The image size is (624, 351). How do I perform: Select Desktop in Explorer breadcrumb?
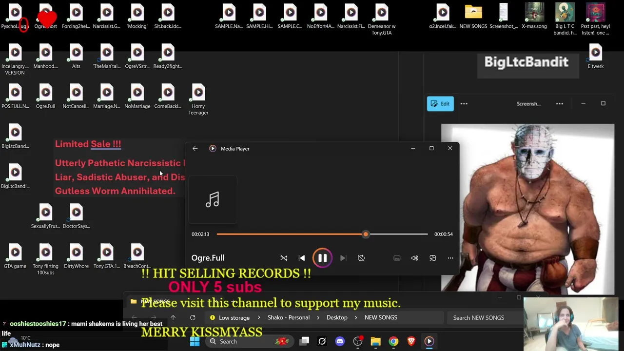pos(337,318)
